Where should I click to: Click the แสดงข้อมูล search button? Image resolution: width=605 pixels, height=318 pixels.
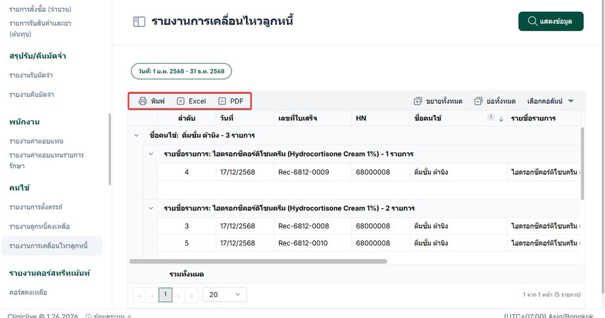(550, 21)
